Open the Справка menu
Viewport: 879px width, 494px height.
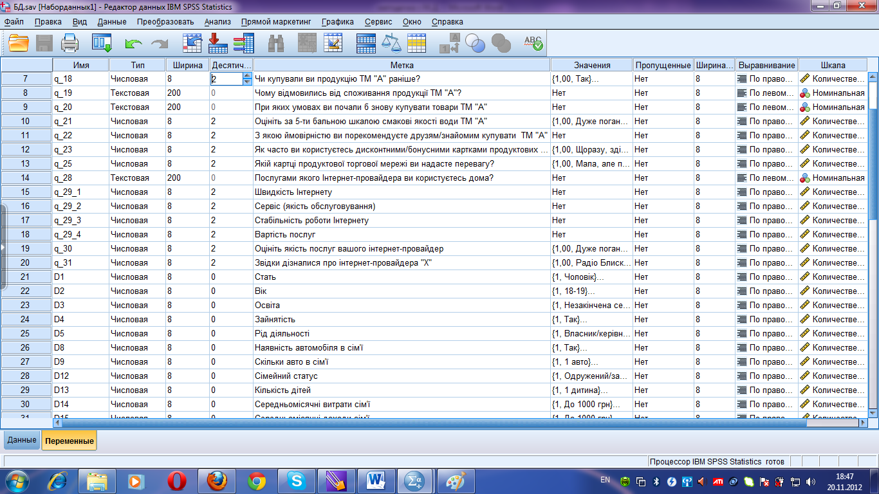[x=447, y=21]
